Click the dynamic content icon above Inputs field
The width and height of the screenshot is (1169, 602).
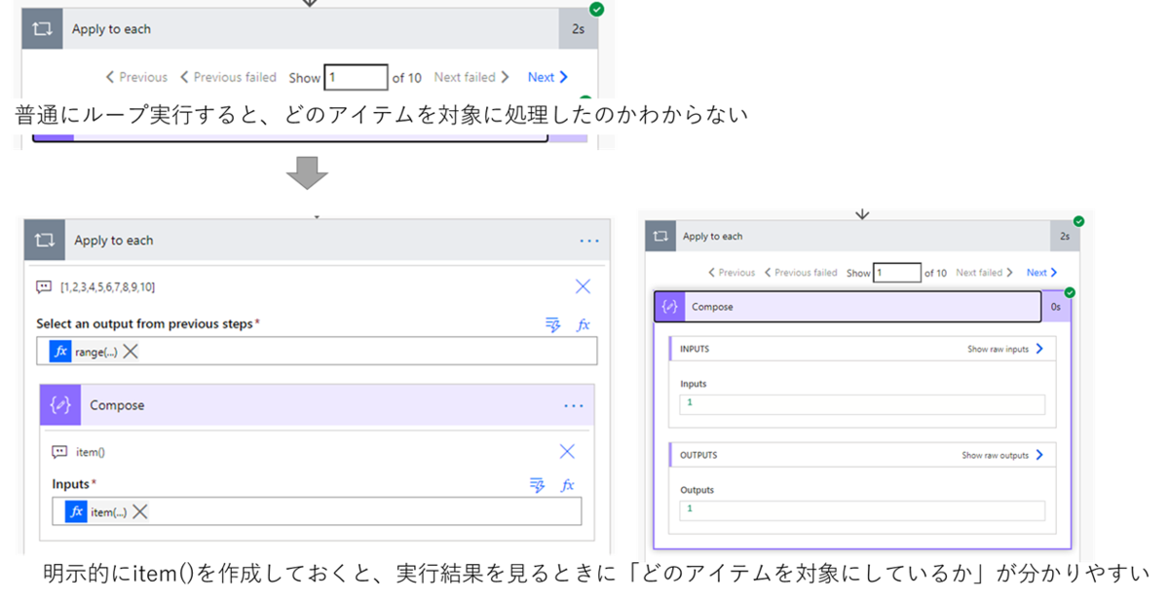[538, 484]
